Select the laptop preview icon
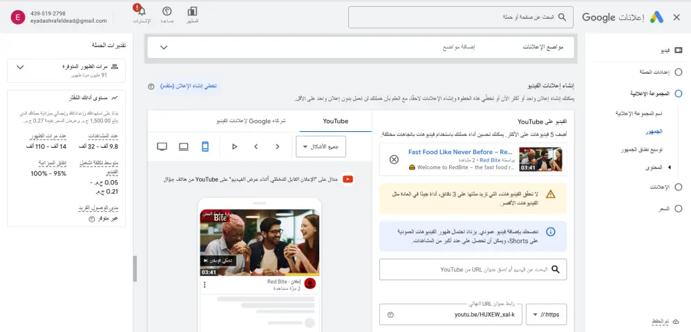This screenshot has width=691, height=332. [x=183, y=146]
